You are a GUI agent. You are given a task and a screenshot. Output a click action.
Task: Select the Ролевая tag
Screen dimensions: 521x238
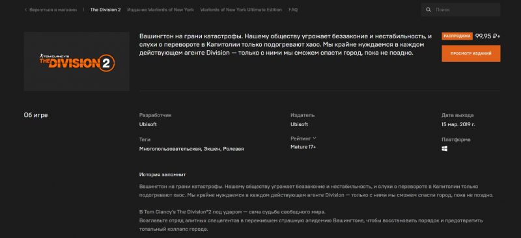(x=233, y=149)
